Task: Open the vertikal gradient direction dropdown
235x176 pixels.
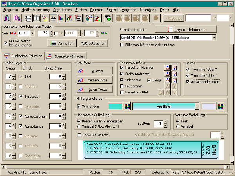Action: [197, 106]
